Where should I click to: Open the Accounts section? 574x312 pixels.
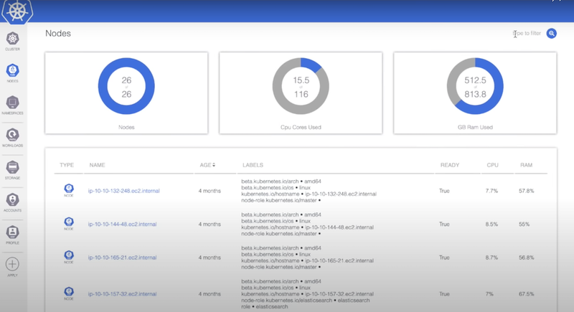[x=12, y=199]
